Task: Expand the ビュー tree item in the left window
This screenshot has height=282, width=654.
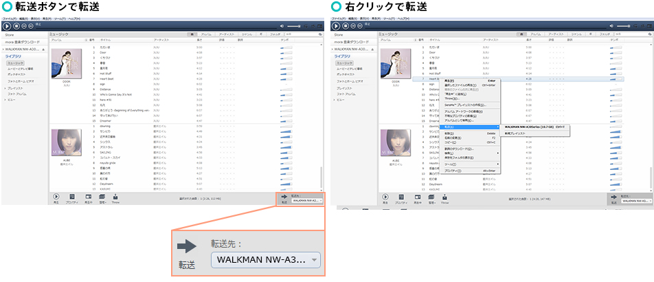Action: 5,100
